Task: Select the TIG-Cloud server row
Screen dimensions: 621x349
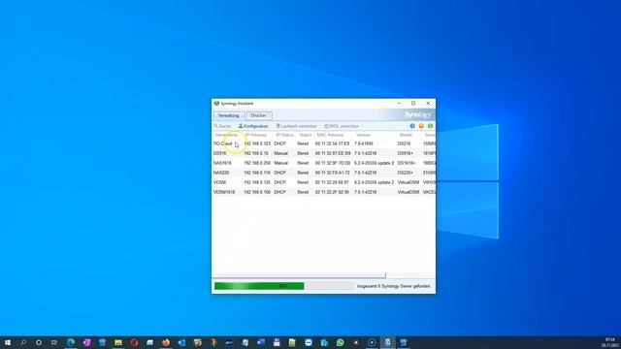Action: pos(323,143)
